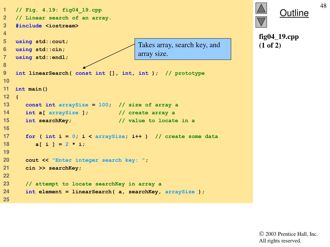Click the "int main()" line
Viewport: 330px width, 247px height.
pos(31,89)
